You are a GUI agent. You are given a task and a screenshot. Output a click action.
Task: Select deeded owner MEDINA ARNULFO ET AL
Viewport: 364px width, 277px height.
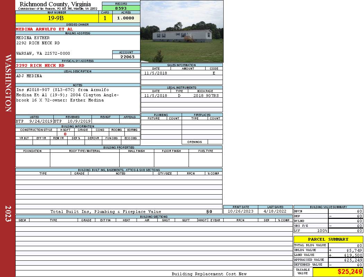click(44, 29)
